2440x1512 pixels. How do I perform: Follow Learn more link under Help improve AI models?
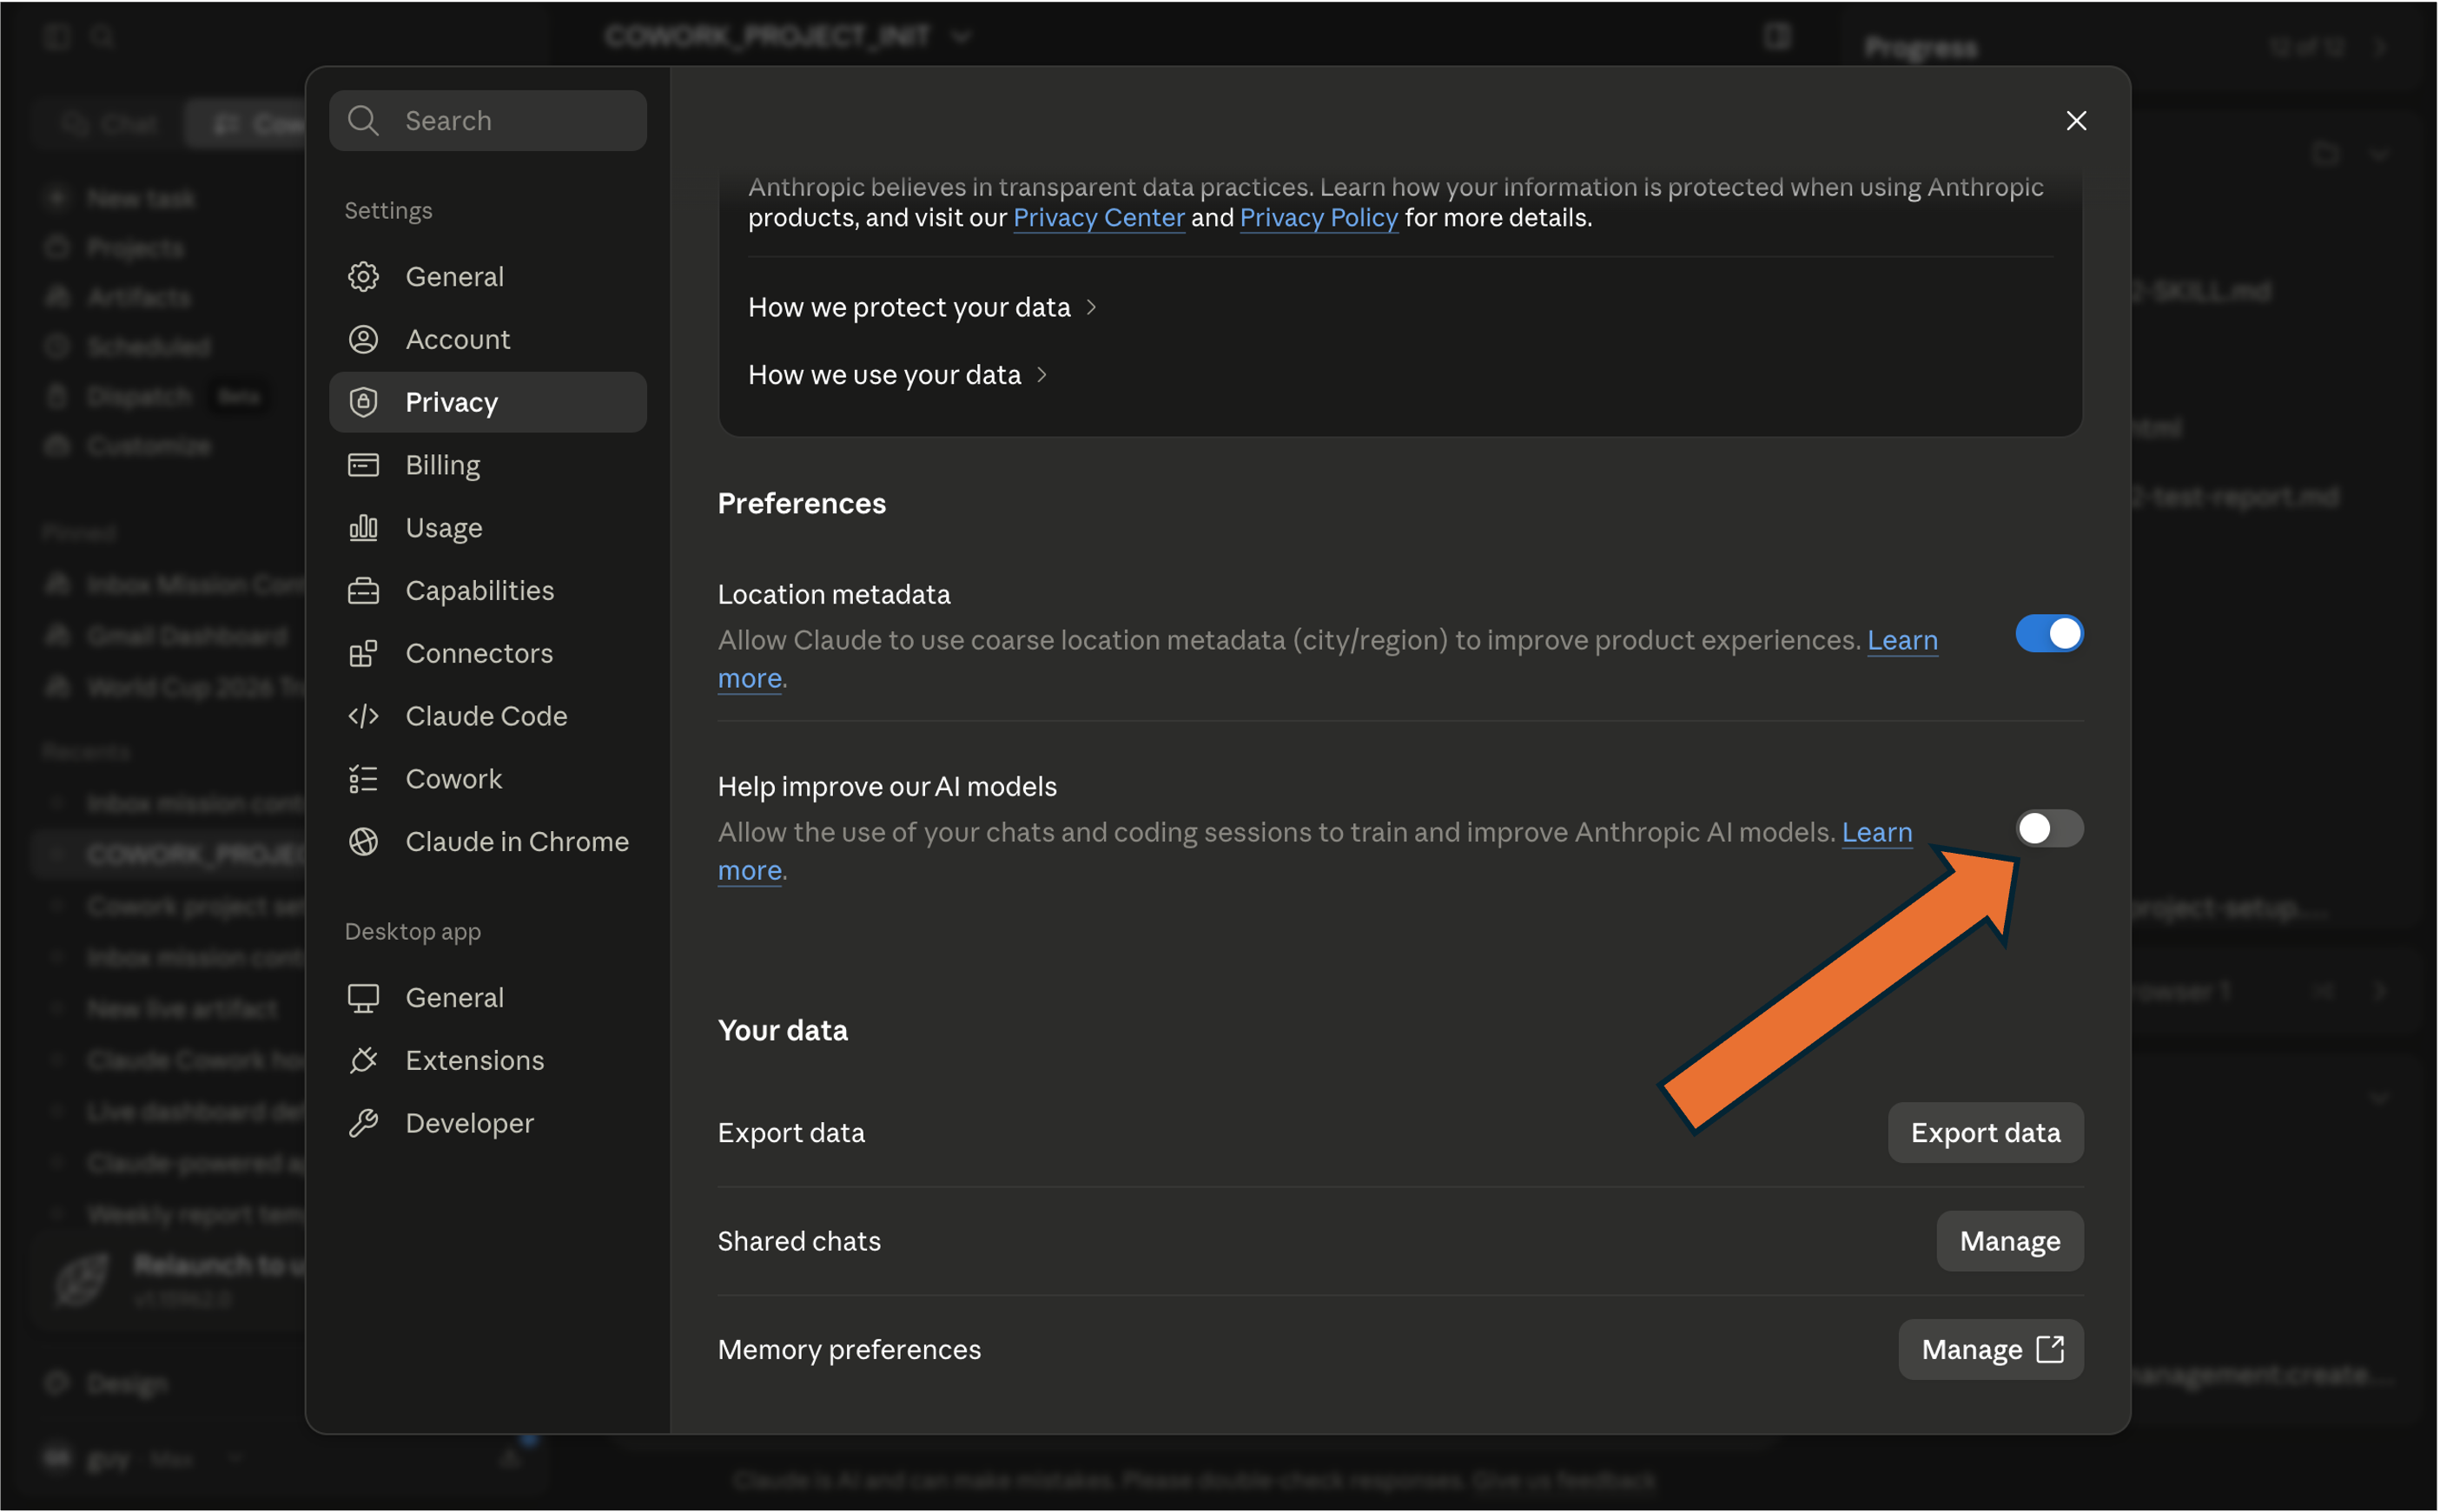coord(1877,832)
